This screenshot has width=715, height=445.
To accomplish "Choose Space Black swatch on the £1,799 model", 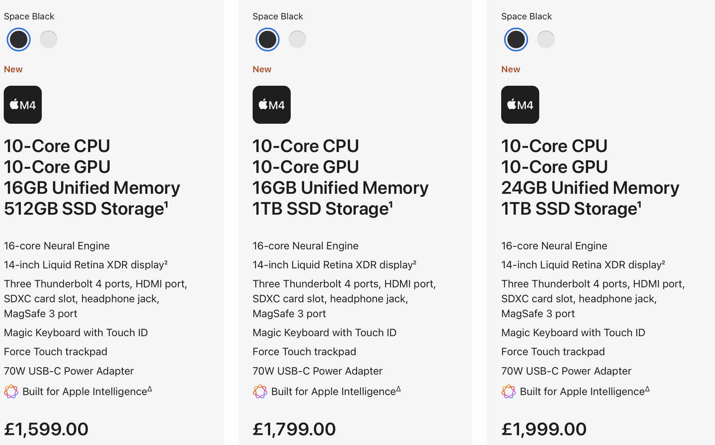I will (267, 40).
